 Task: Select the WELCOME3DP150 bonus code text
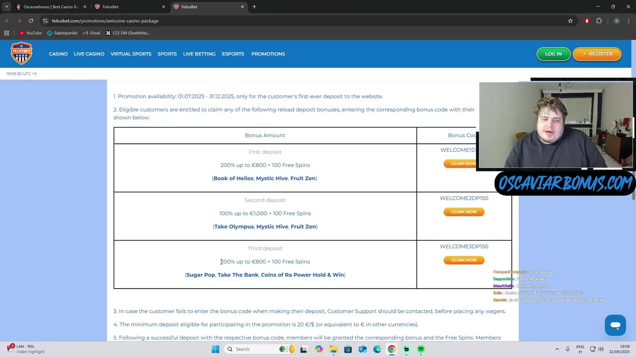(464, 246)
